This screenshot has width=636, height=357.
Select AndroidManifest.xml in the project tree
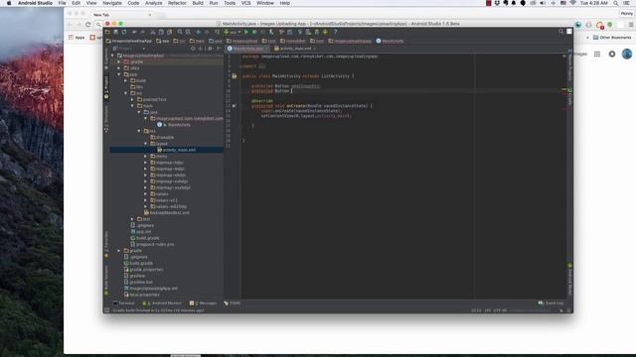(x=167, y=213)
